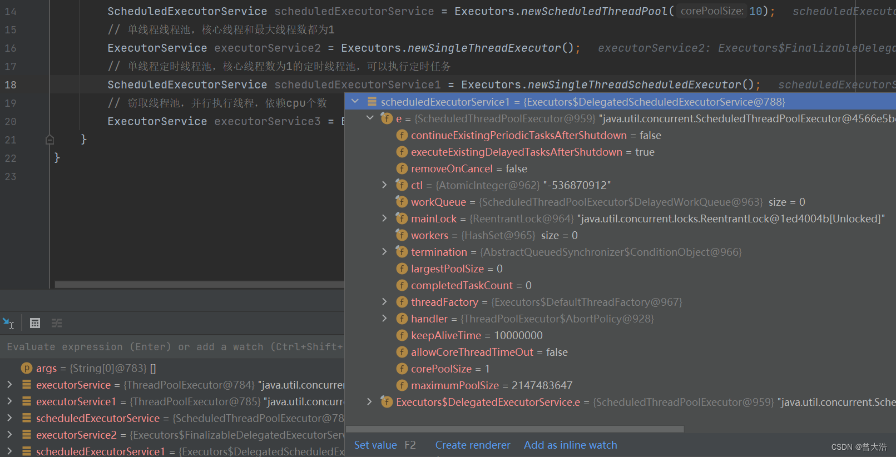
Task: Click field icon next to allowCoreThreadTimeOut
Action: [x=402, y=352]
